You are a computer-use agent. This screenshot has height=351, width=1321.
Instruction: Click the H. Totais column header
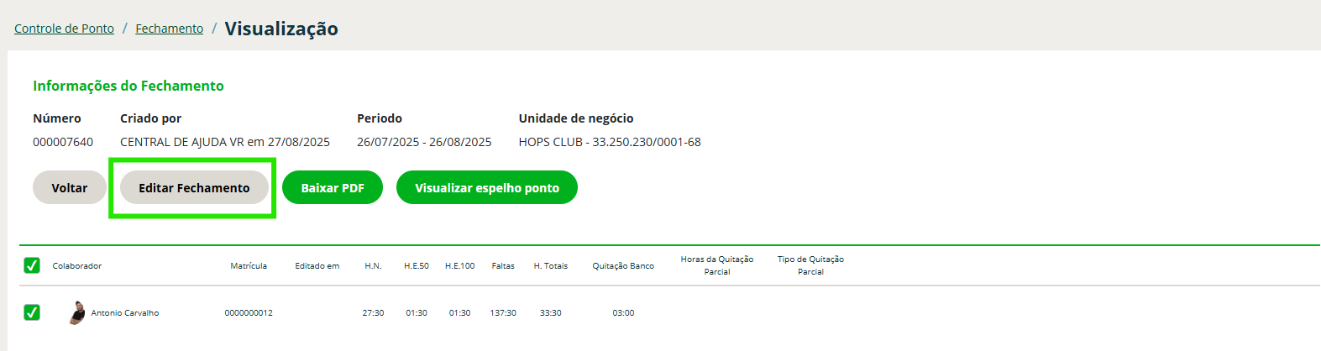tap(551, 265)
